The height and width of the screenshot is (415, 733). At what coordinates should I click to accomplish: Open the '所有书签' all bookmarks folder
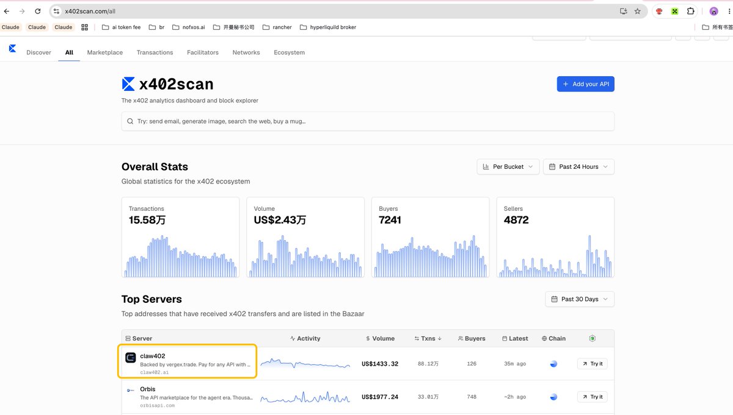tap(717, 27)
